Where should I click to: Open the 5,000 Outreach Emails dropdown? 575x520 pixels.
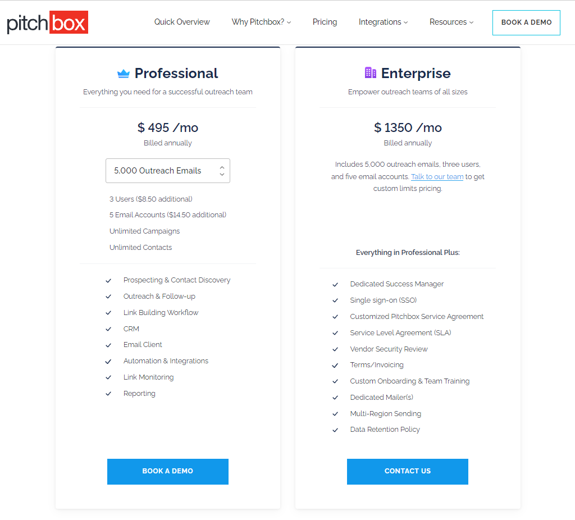click(167, 171)
